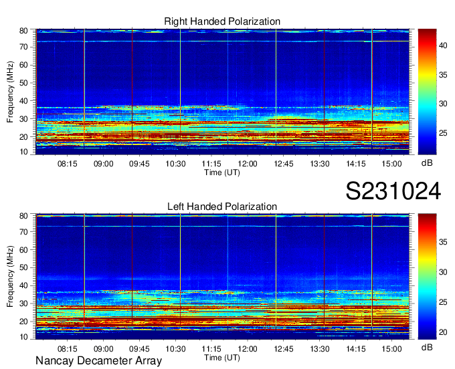This screenshot has height=369, width=455.
Task: Click 10:30 time tick under Left Handed plot
Action: [175, 349]
